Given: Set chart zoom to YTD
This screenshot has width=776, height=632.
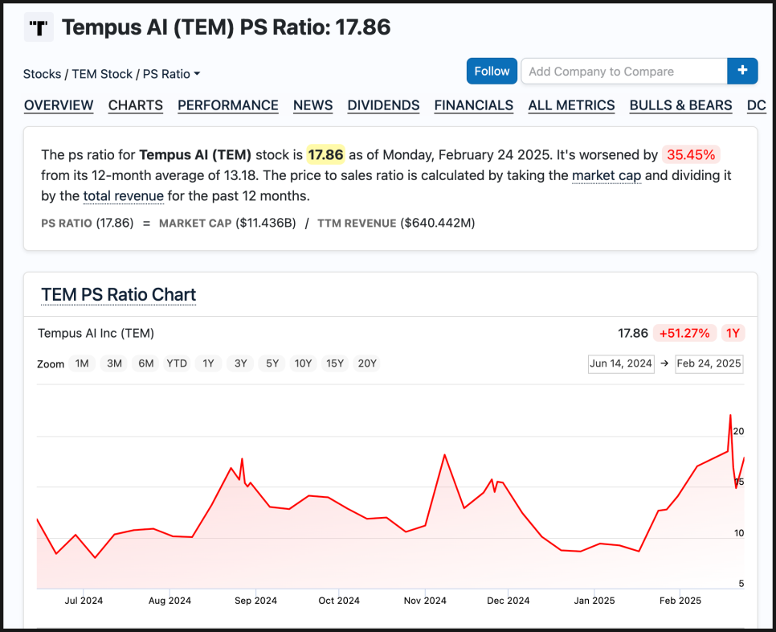Looking at the screenshot, I should (x=177, y=363).
